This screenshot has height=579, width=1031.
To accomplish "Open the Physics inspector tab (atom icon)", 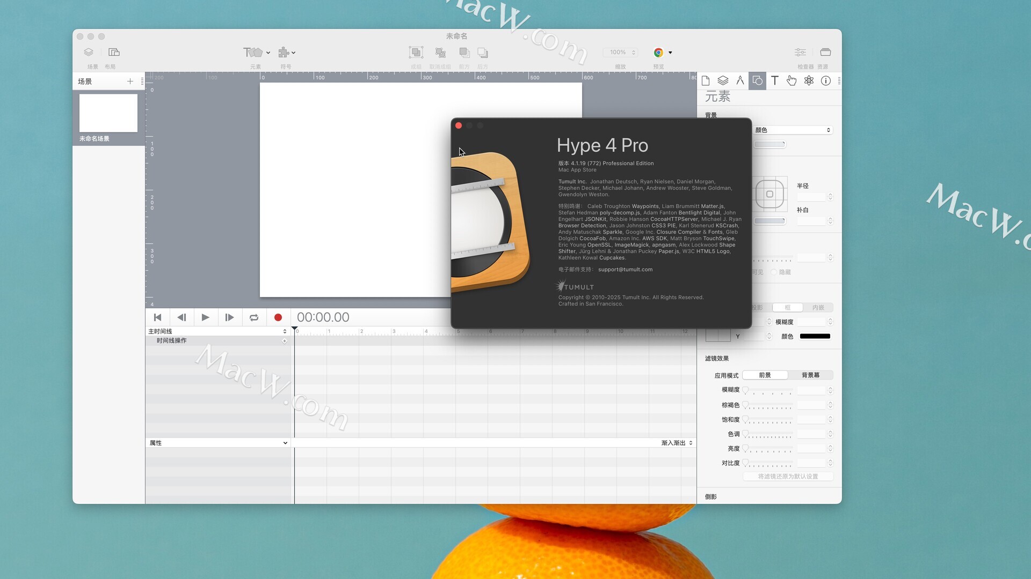I will pos(809,81).
